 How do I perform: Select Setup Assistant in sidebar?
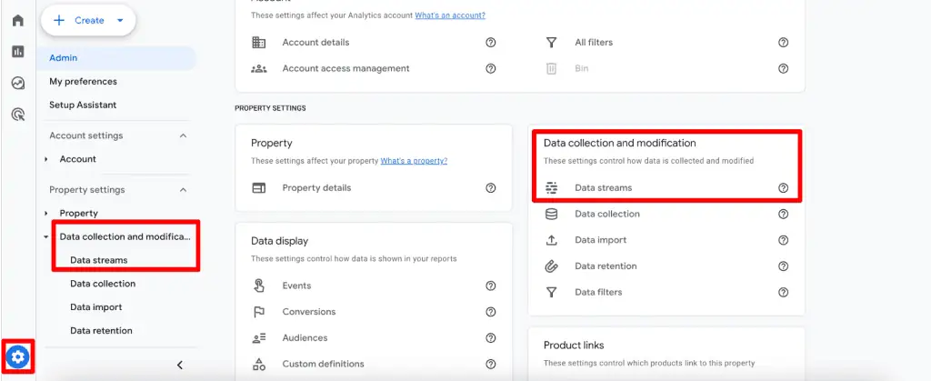(83, 105)
